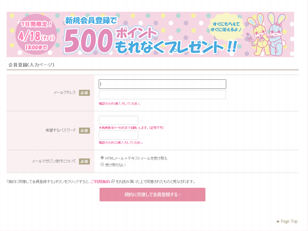Click the password confirmation input field
The width and height of the screenshot is (308, 231).
click(118, 135)
